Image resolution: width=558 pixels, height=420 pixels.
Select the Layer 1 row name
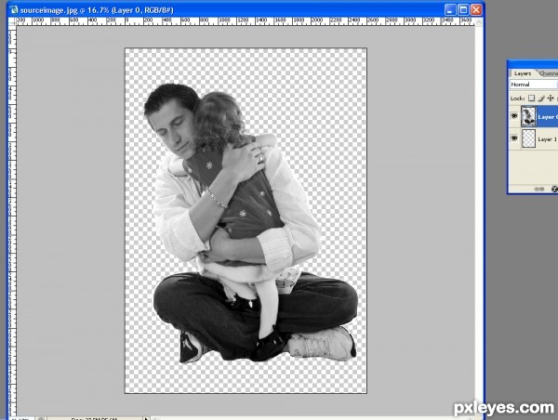click(x=547, y=139)
